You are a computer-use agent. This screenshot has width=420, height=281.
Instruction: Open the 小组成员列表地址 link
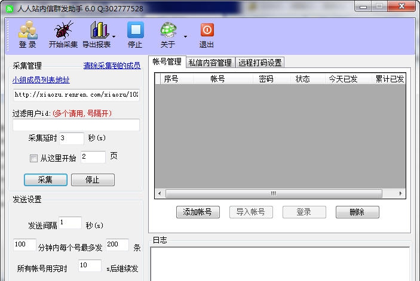click(x=41, y=80)
